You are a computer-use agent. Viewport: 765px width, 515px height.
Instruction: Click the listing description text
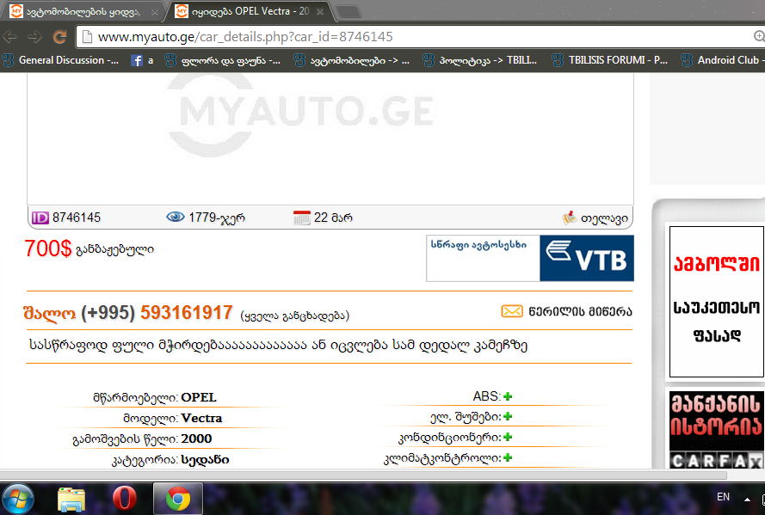pos(278,346)
